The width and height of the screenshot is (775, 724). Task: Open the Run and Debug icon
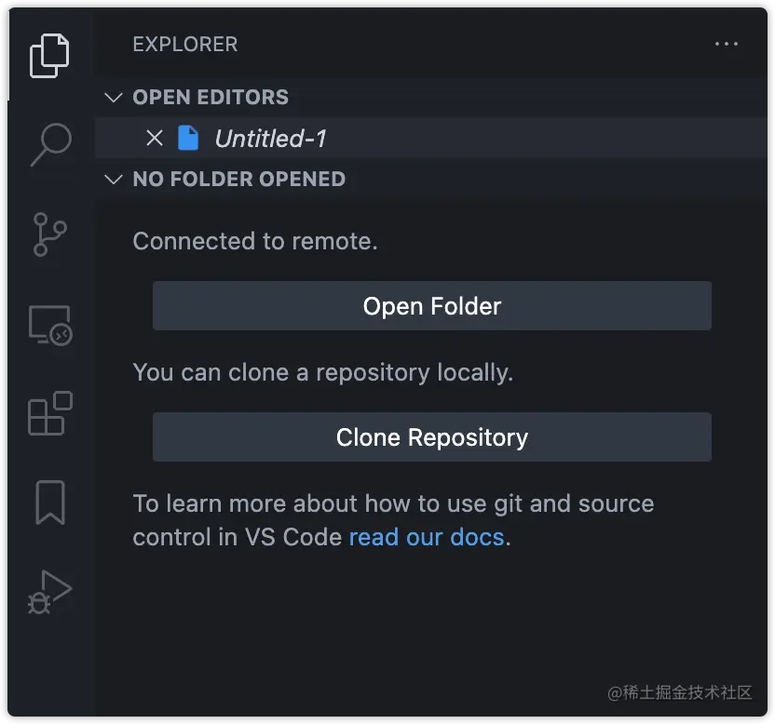coord(49,592)
